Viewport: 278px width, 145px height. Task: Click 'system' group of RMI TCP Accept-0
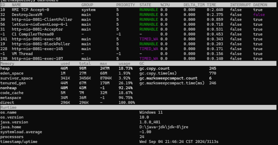pos(88,10)
